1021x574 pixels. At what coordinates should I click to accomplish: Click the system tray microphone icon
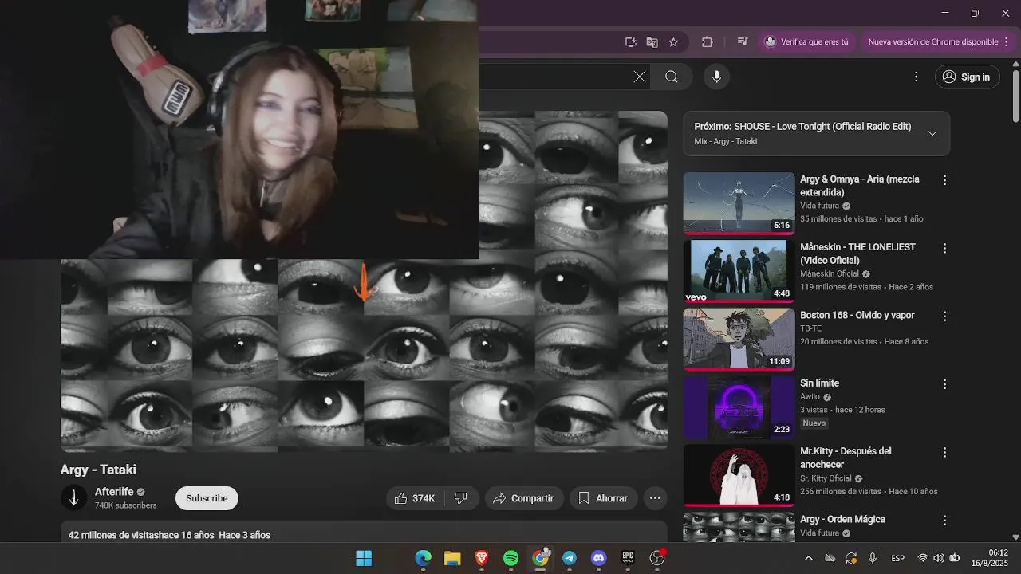pos(873,558)
